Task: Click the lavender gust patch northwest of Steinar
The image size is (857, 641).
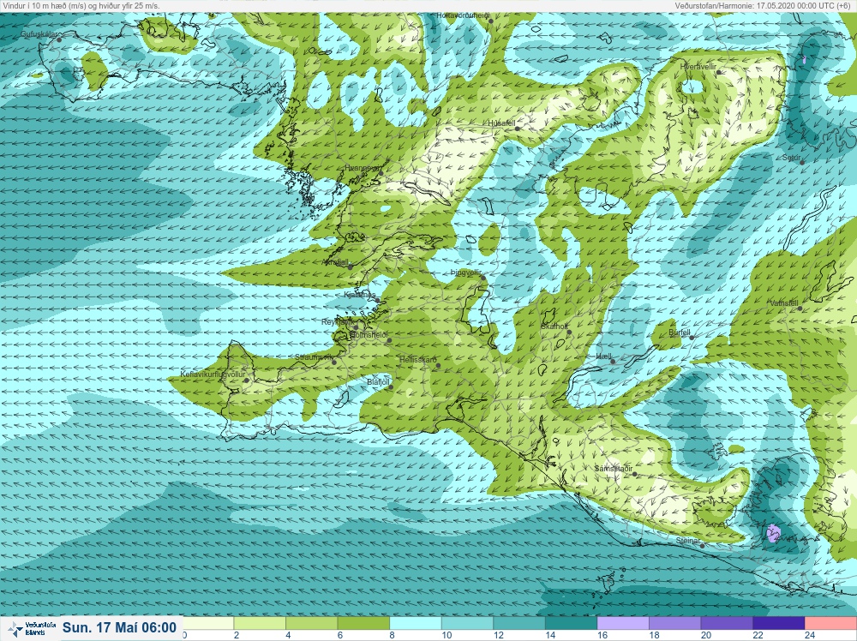Action: click(773, 533)
